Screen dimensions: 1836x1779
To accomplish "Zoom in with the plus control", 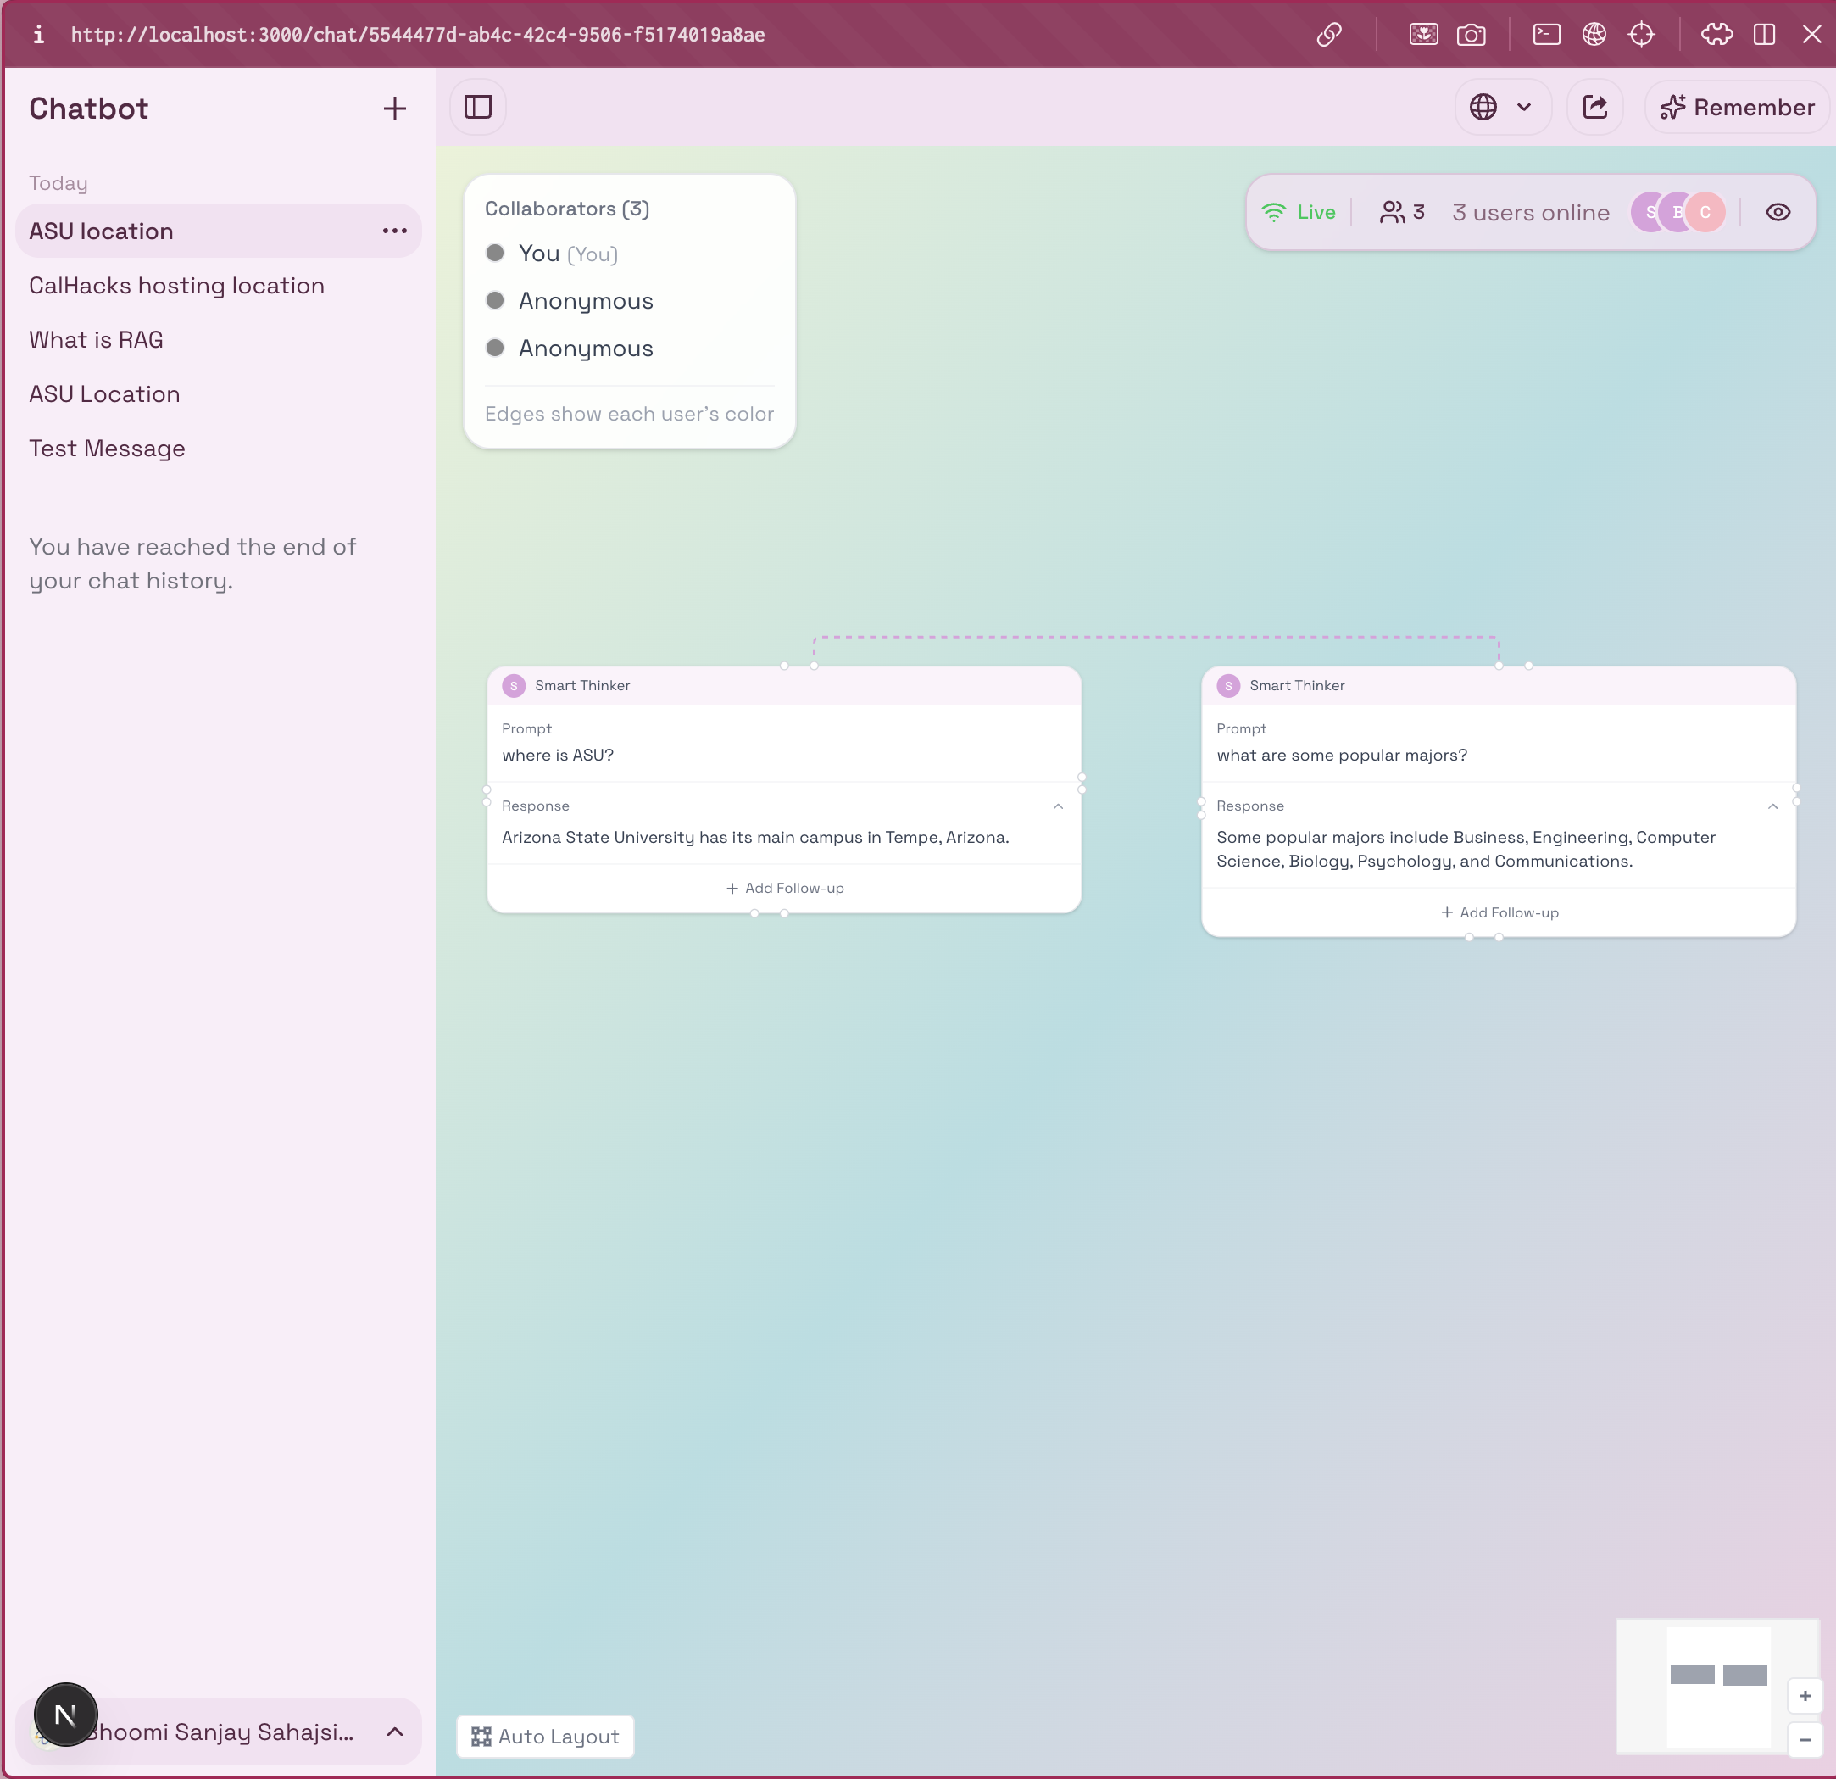I will [1804, 1696].
